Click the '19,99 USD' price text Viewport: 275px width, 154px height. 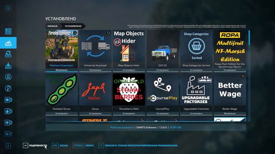tap(175, 127)
